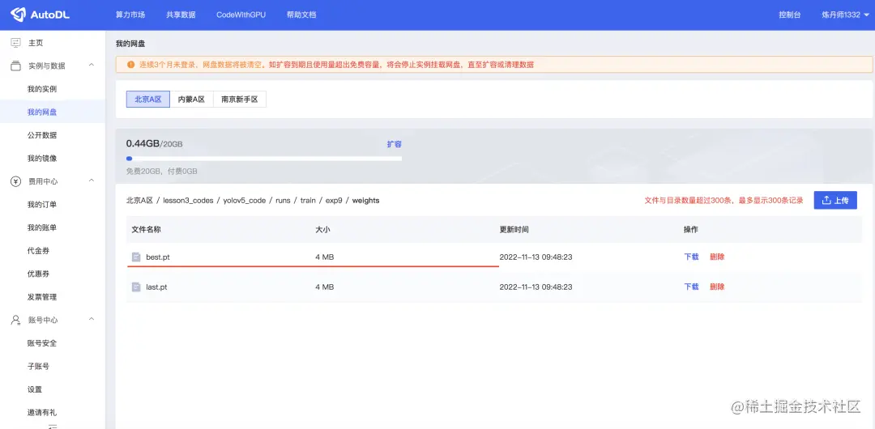Open 设置 in sidebar
The width and height of the screenshot is (875, 429).
(35, 389)
